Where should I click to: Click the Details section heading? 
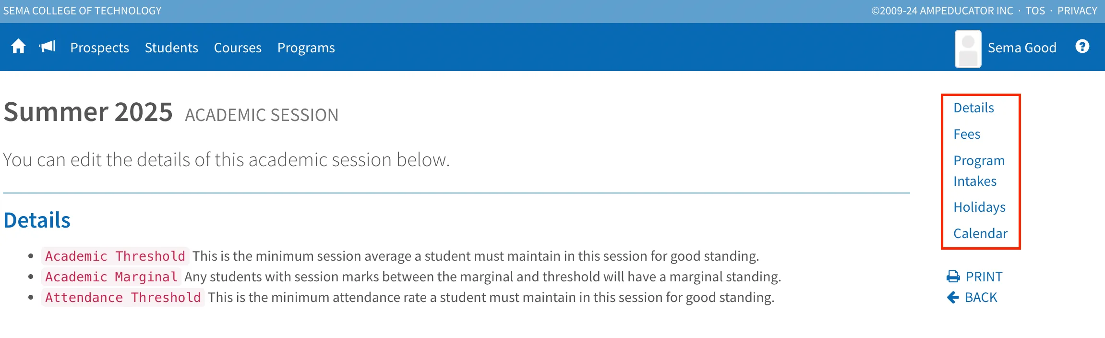37,220
